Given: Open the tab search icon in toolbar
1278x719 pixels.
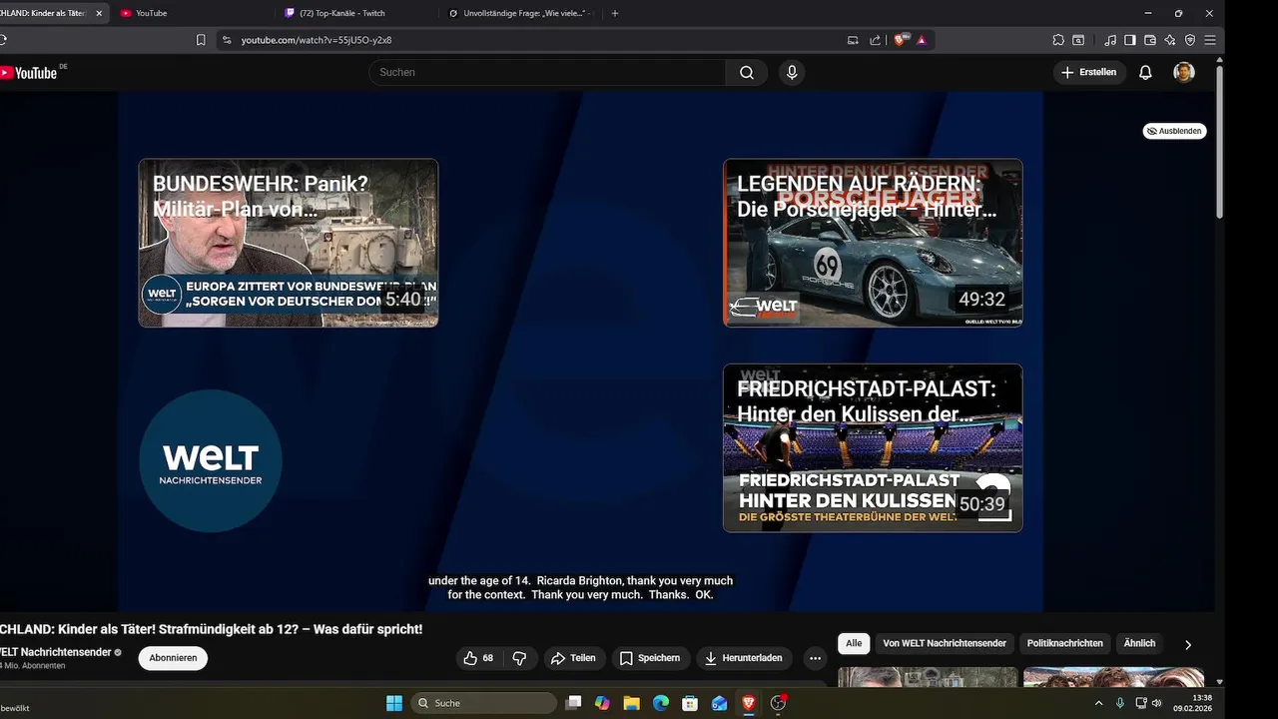Looking at the screenshot, I should point(1078,40).
